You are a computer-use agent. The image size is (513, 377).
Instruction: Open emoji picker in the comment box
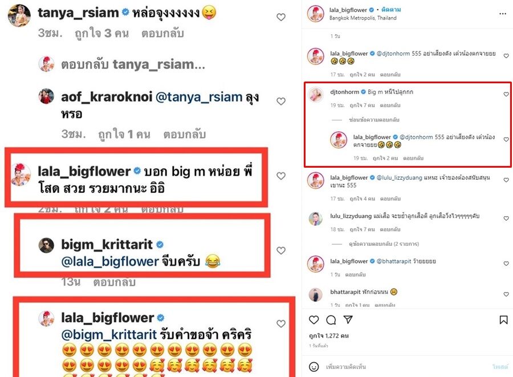click(x=313, y=367)
